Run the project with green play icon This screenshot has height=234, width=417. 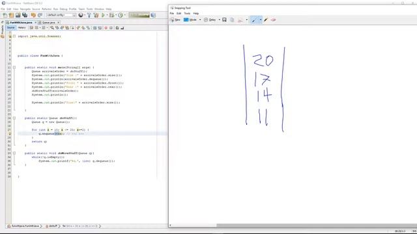[103, 15]
